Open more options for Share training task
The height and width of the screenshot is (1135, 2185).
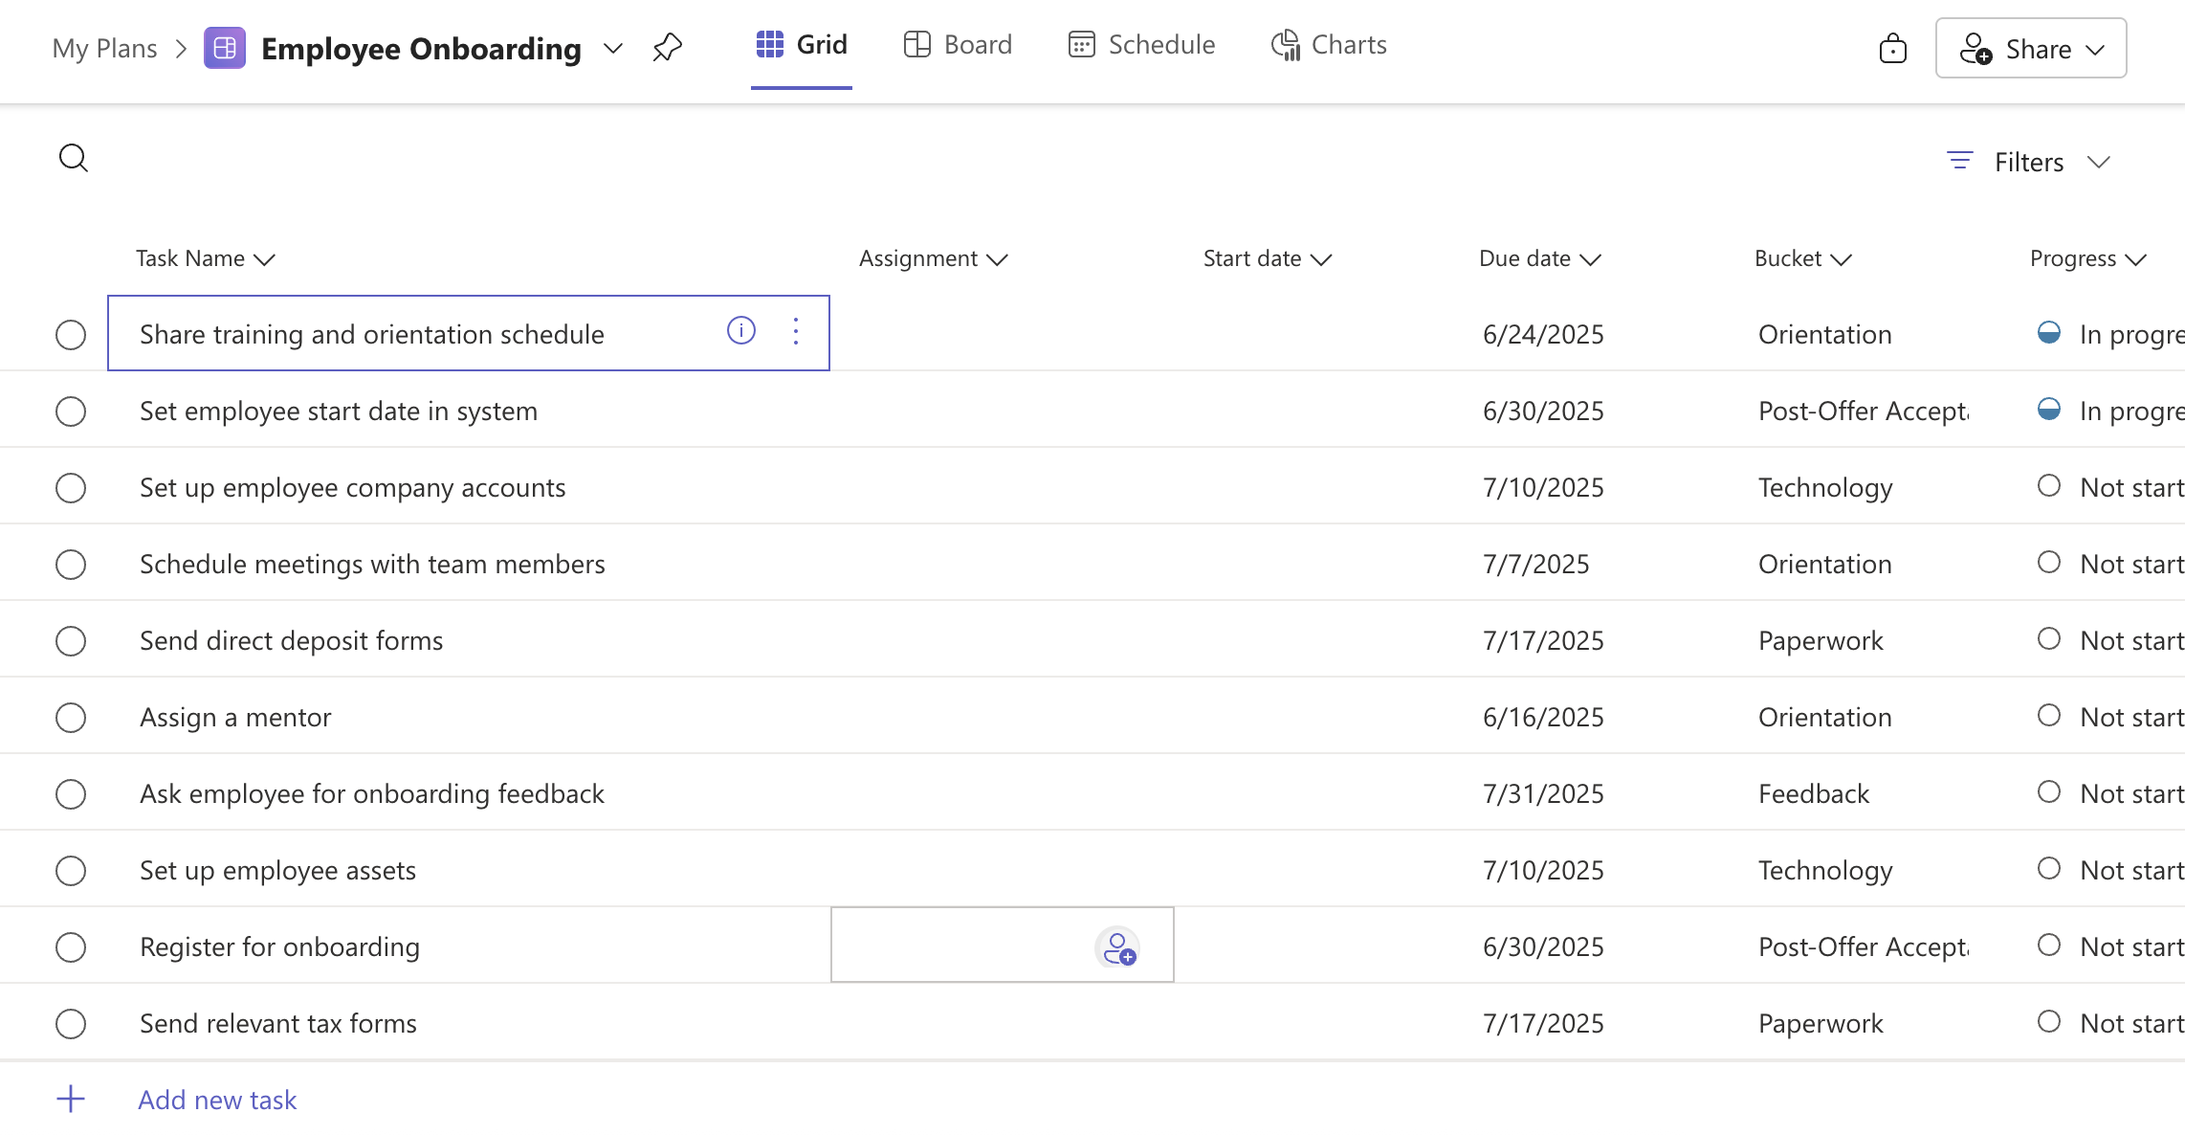(x=795, y=331)
